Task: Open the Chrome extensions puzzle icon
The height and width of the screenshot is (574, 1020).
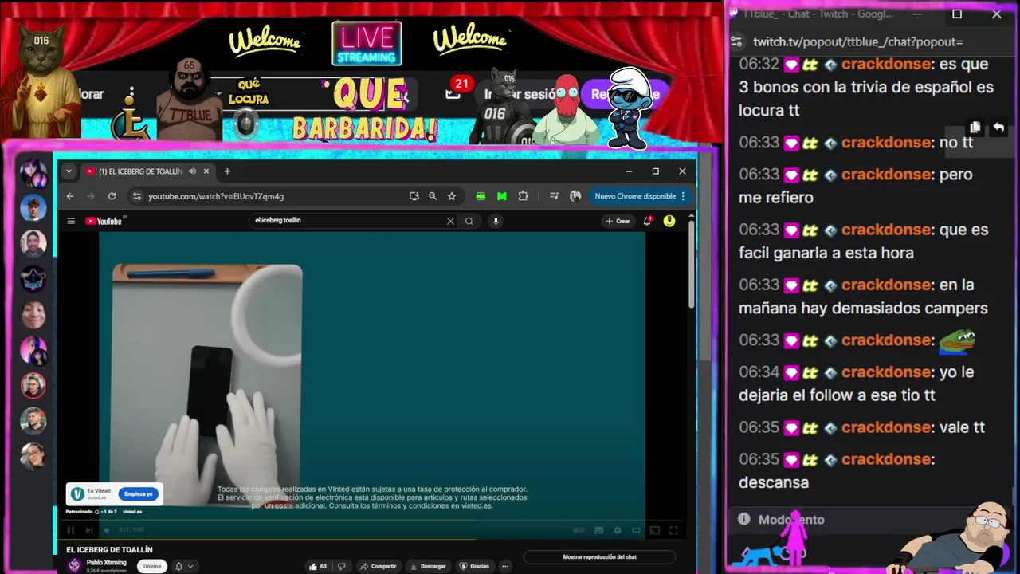Action: (523, 196)
